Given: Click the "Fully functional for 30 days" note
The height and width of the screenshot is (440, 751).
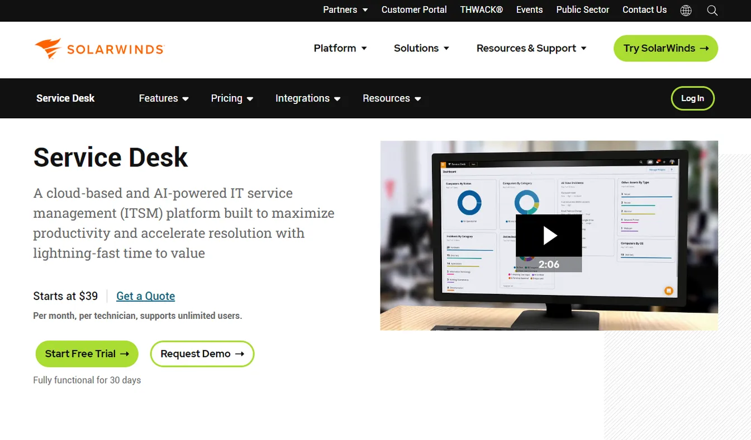Looking at the screenshot, I should pos(87,380).
